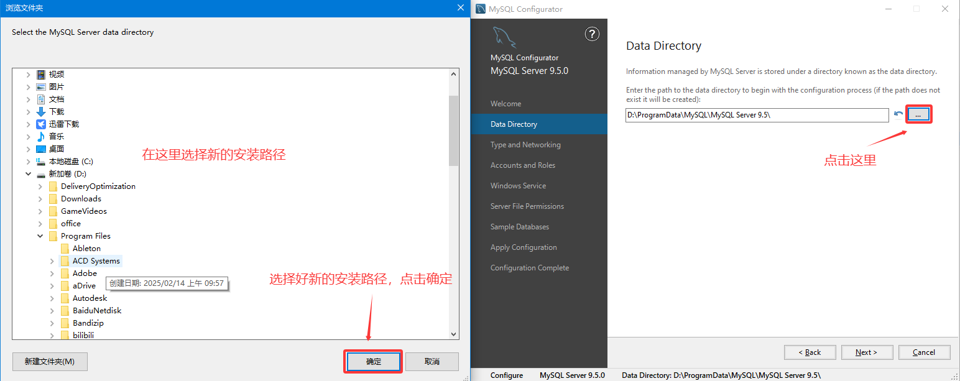The height and width of the screenshot is (381, 960).
Task: Expand the 本地磁盘 (C:) node
Action: 28,162
